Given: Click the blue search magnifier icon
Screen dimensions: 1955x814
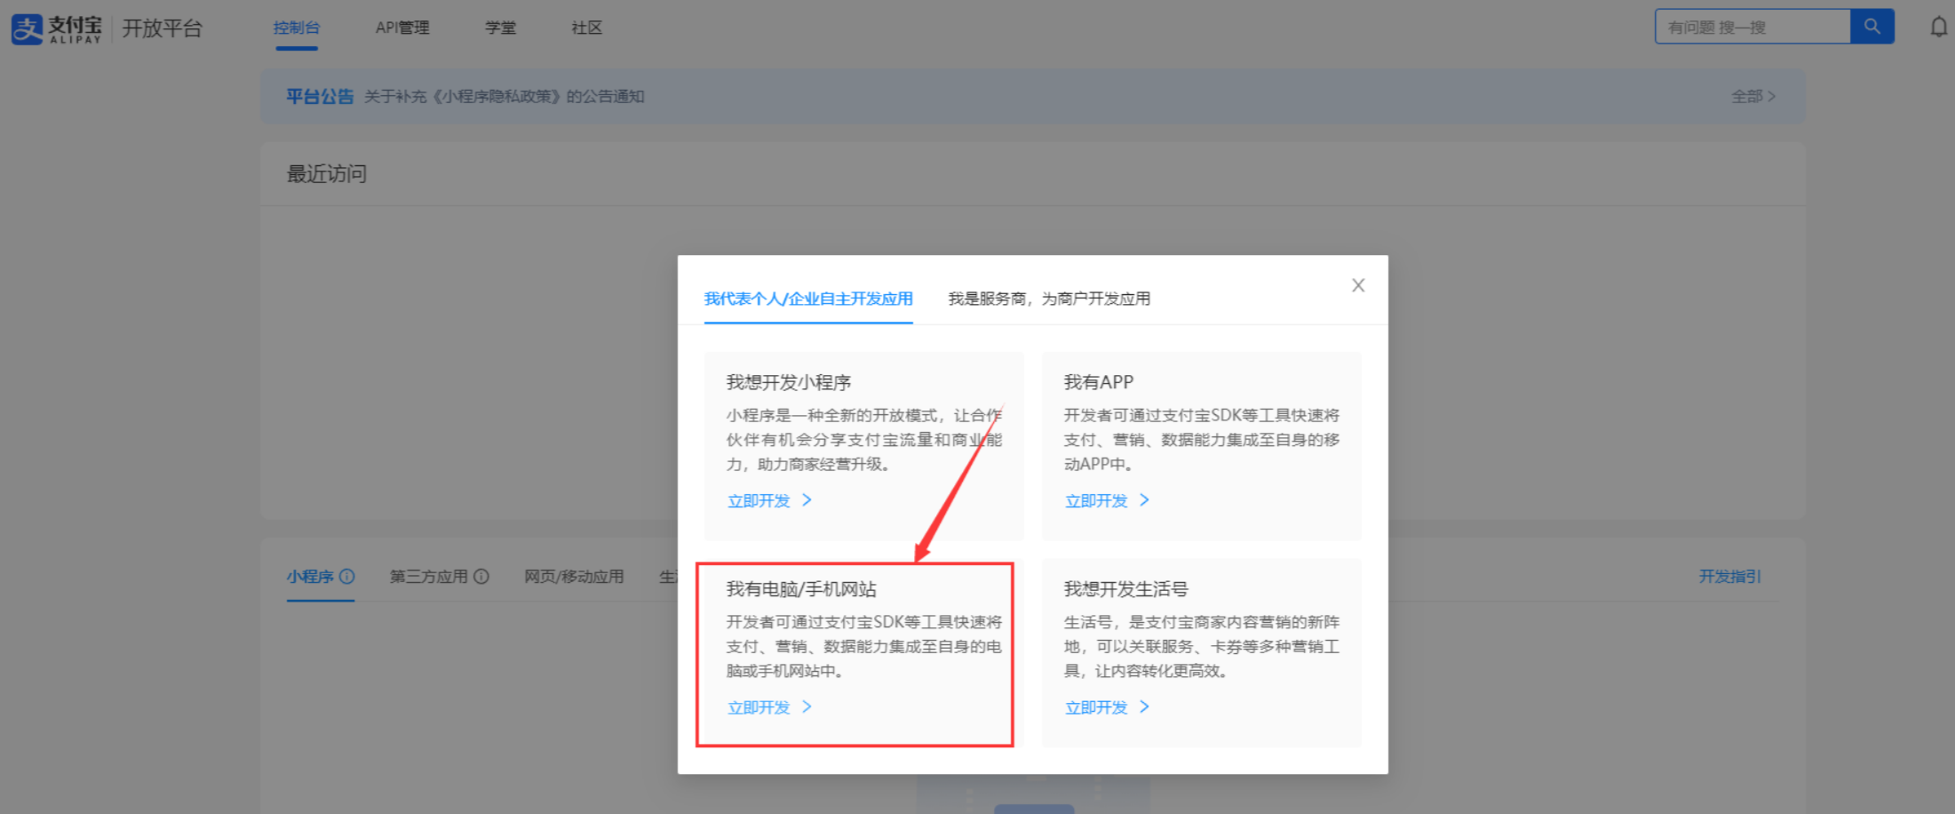Looking at the screenshot, I should (x=1871, y=27).
